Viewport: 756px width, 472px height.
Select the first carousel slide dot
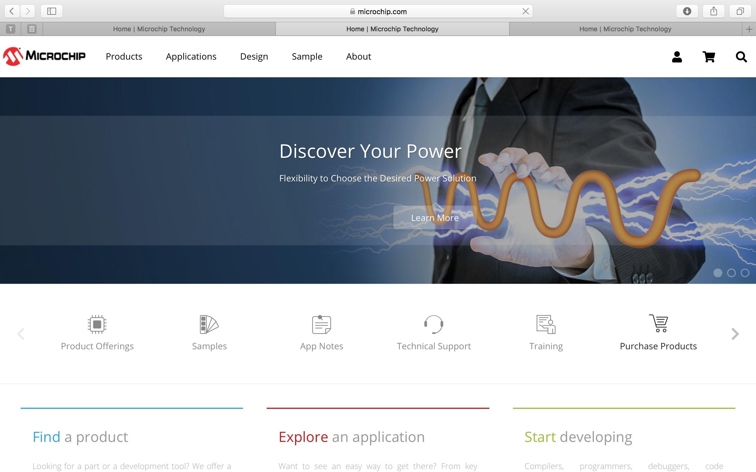[x=718, y=273]
